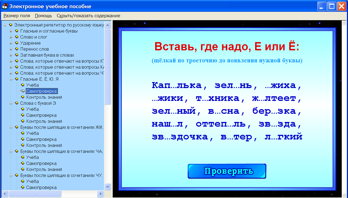Click the down arrow on the vertical scrollbar

[108, 187]
